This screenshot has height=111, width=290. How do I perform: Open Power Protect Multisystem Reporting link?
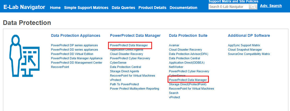point(135,89)
